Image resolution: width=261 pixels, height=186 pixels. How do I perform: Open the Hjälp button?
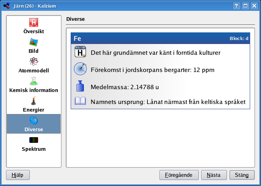[18, 175]
